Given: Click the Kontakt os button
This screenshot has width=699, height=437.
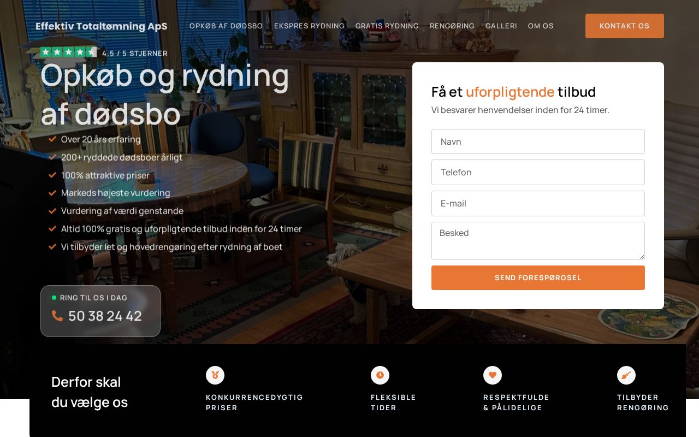Looking at the screenshot, I should pos(625,26).
